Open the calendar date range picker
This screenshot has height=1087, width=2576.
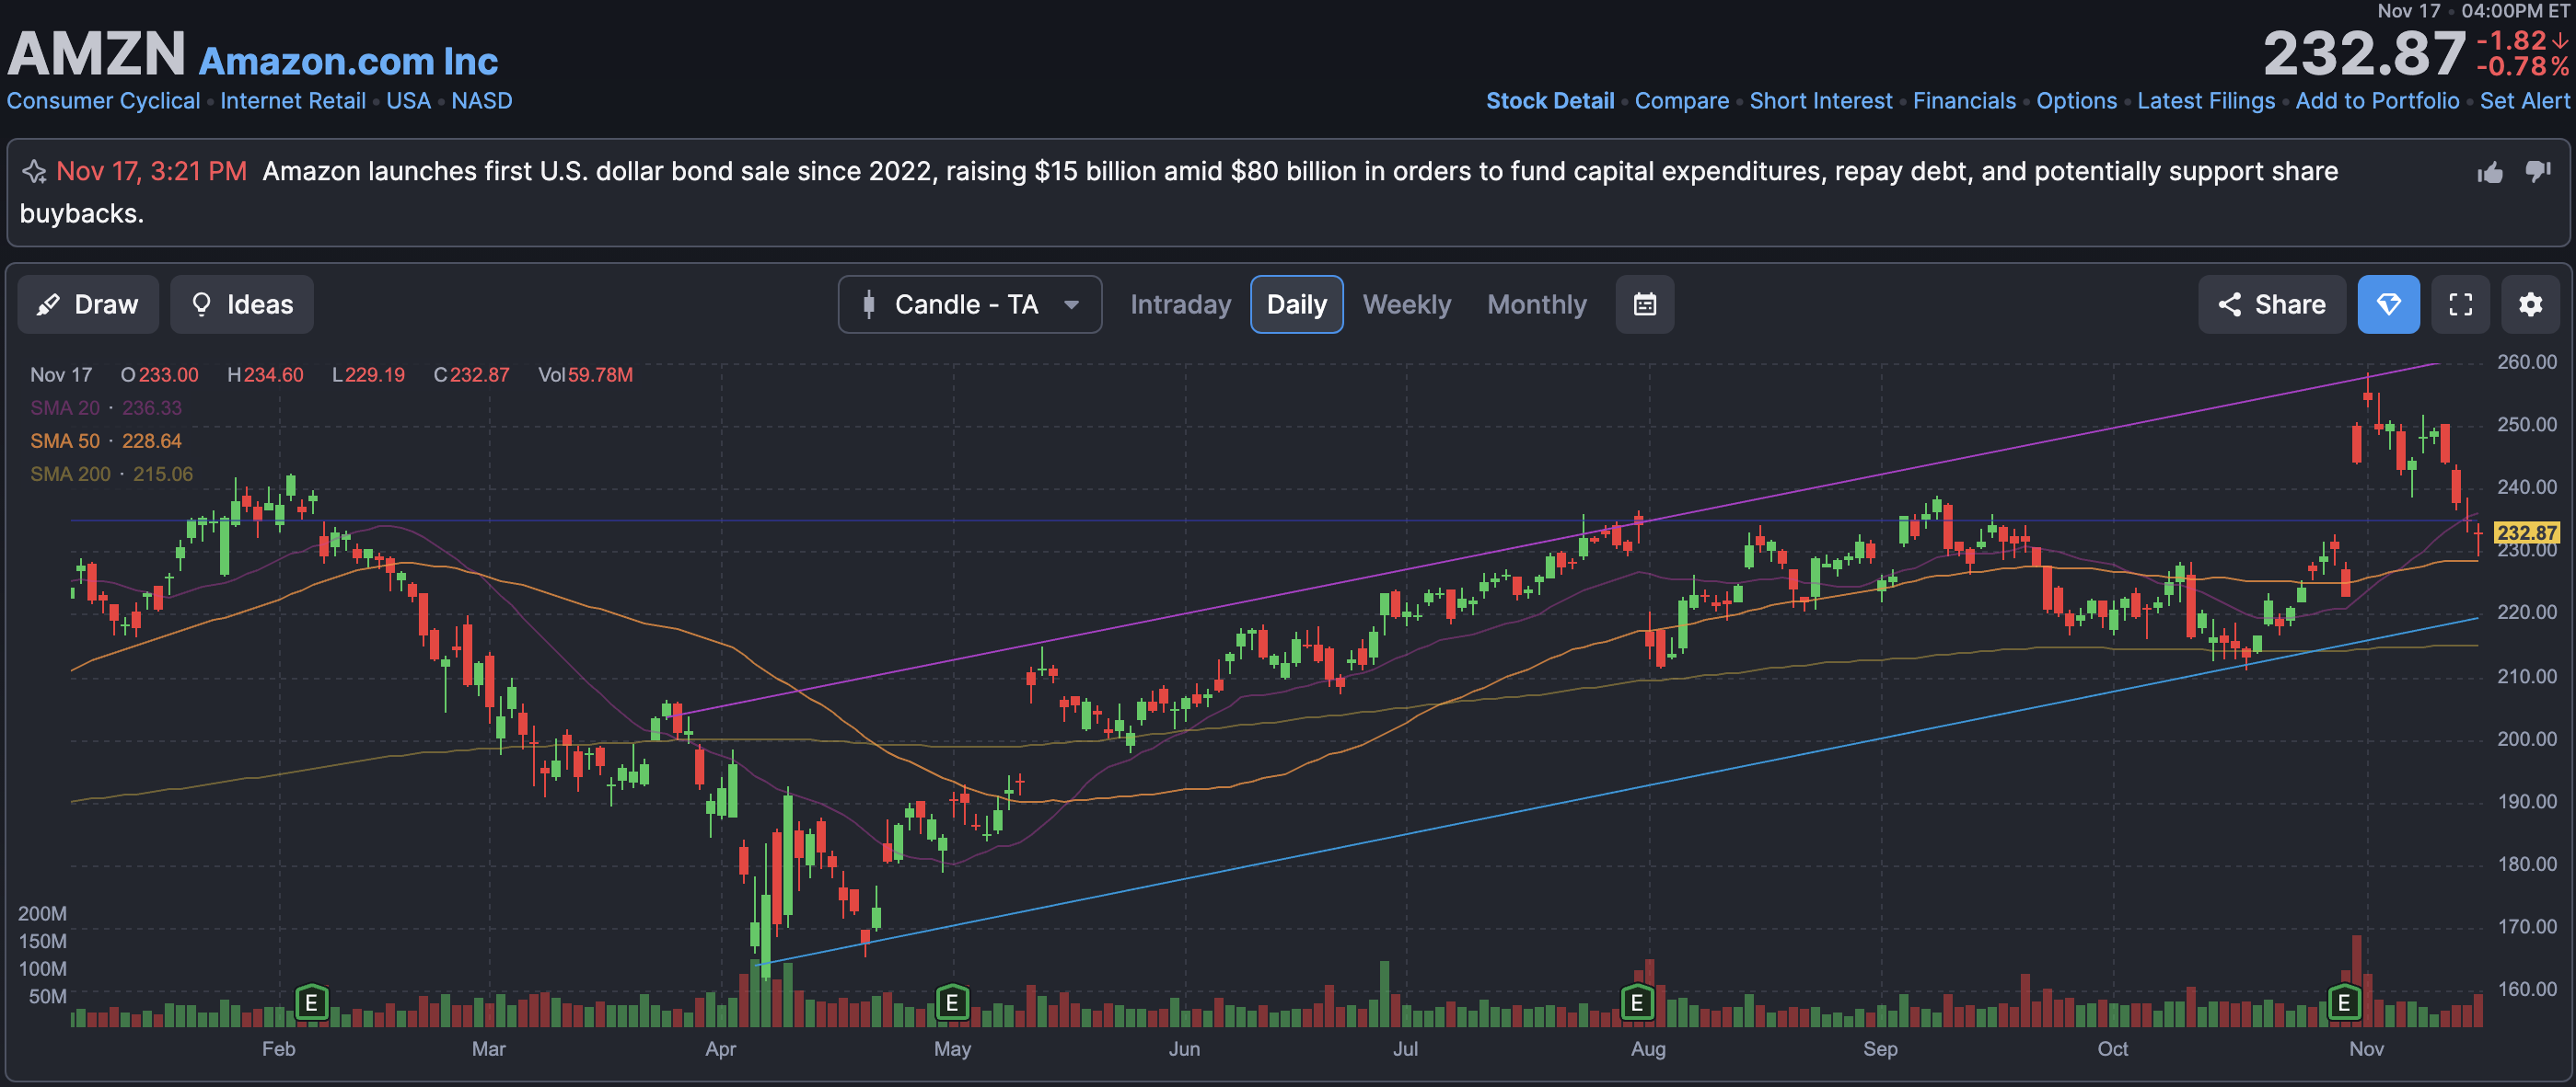coord(1645,304)
